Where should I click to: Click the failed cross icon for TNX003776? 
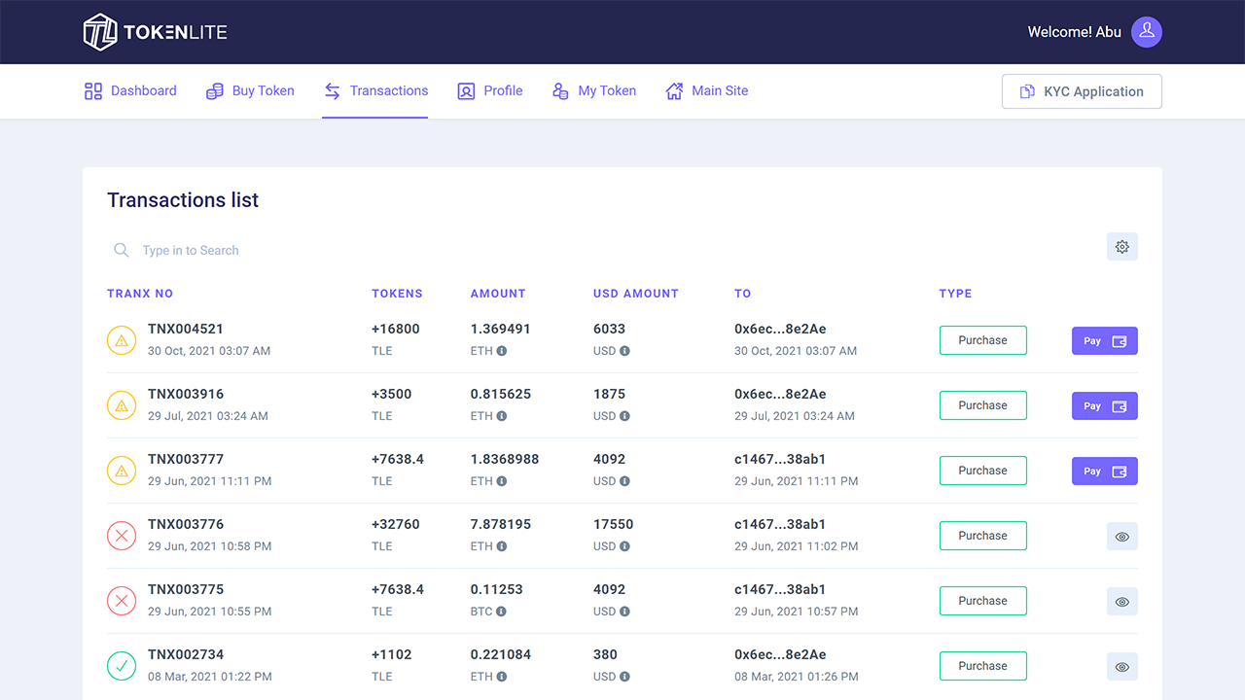click(122, 536)
